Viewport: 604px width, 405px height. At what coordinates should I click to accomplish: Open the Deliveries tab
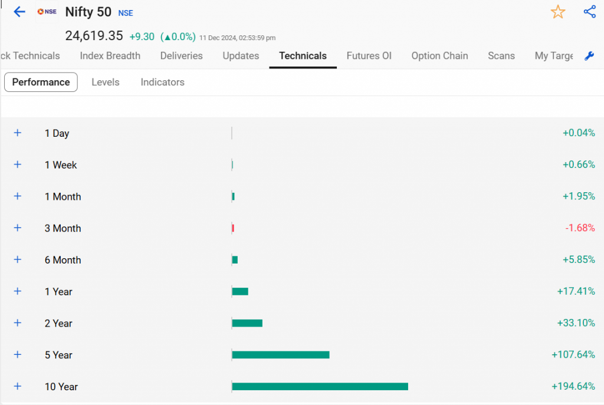tap(182, 56)
